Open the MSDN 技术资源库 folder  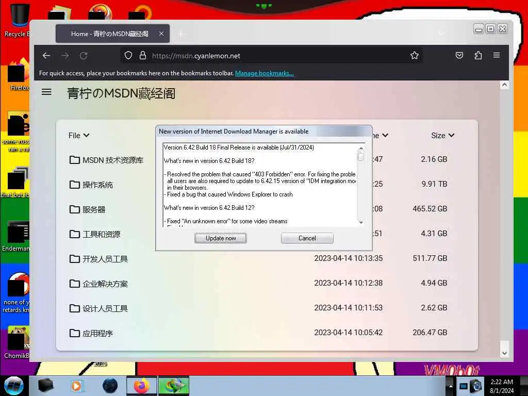[x=113, y=160]
